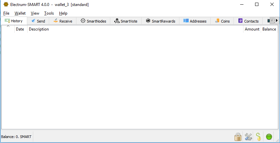Open the View menu
Screen dimensions: 280x143
[35, 13]
